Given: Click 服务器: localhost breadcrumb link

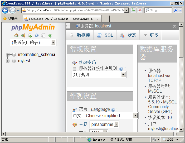Looking at the screenshot, I should tap(96, 26).
